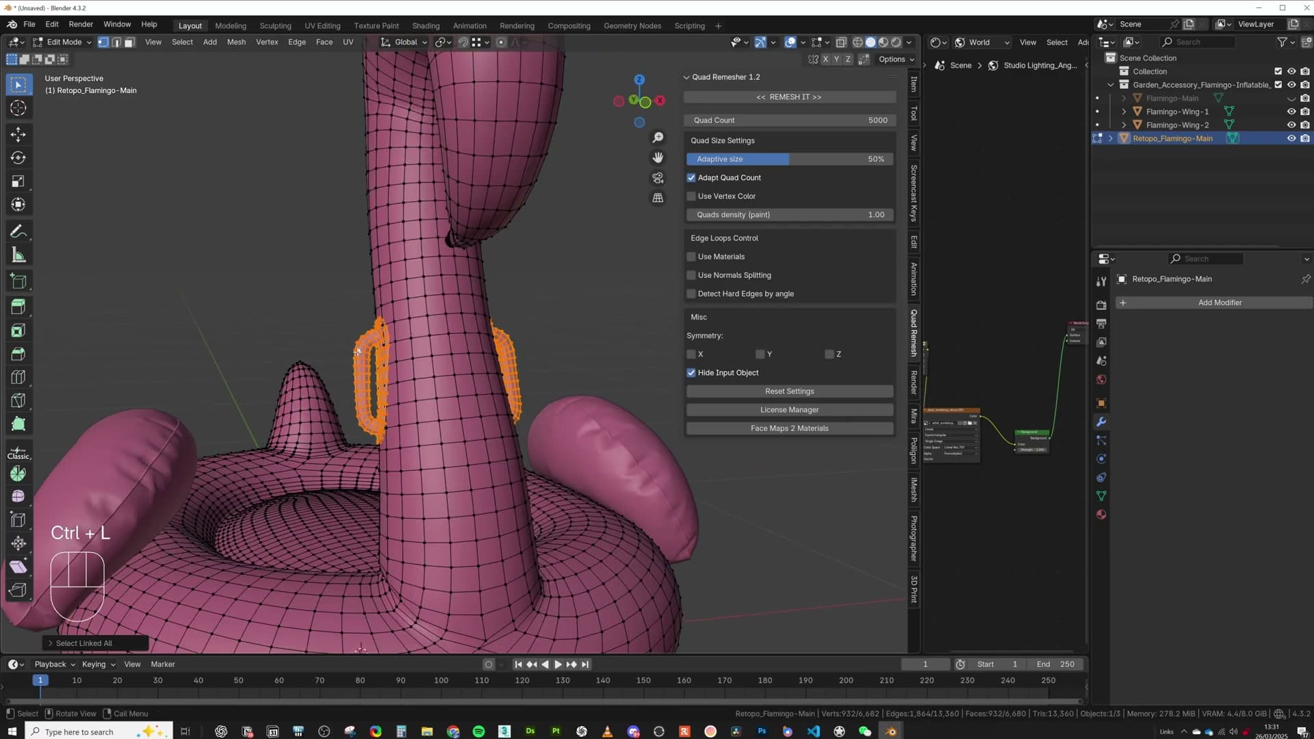Open Playback dropdown in timeline
This screenshot has width=1314, height=739.
pyautogui.click(x=55, y=664)
